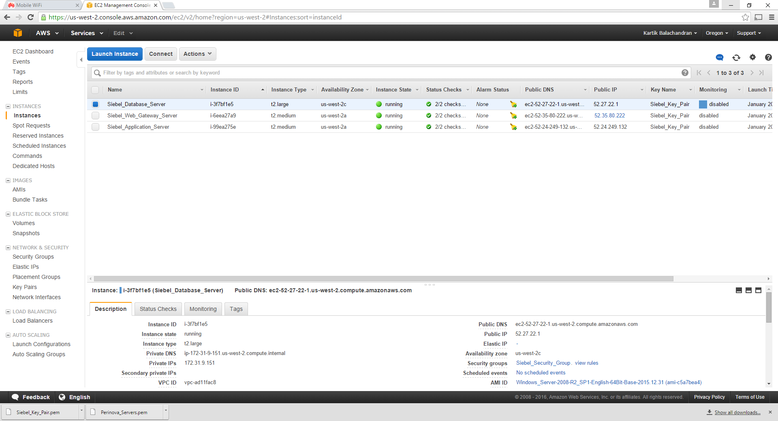Check the Siebel_Web_Gateway_Server row checkbox
Image resolution: width=778 pixels, height=421 pixels.
coord(95,116)
